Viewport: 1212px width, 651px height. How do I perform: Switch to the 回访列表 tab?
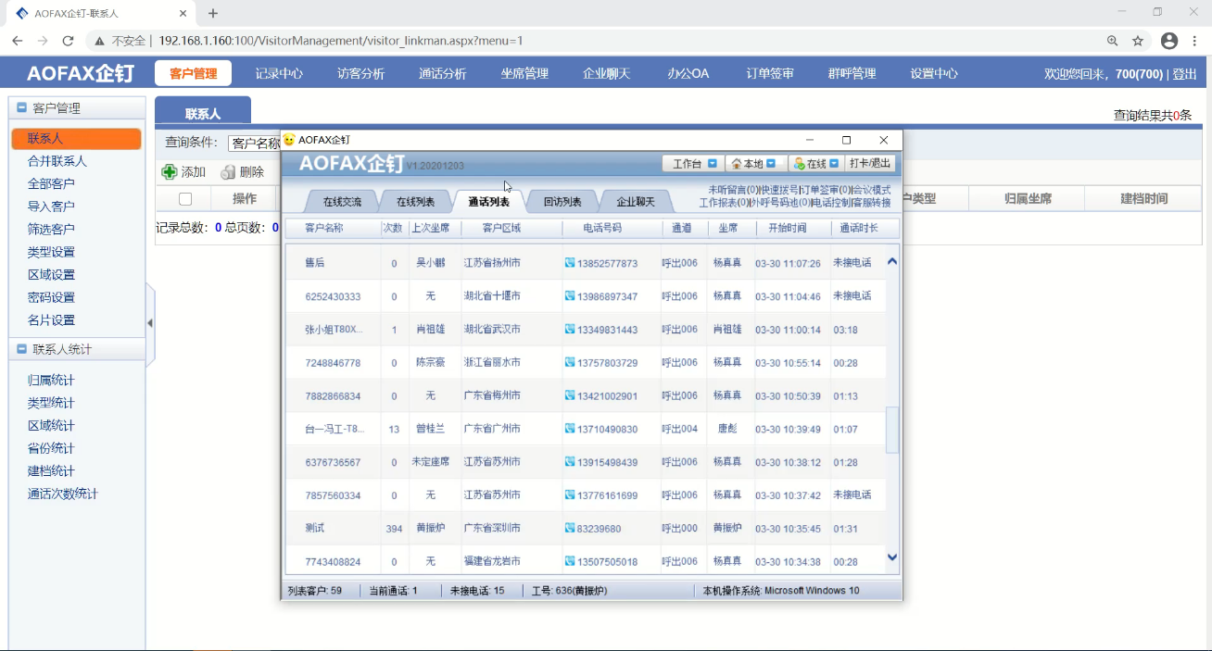[x=562, y=202]
